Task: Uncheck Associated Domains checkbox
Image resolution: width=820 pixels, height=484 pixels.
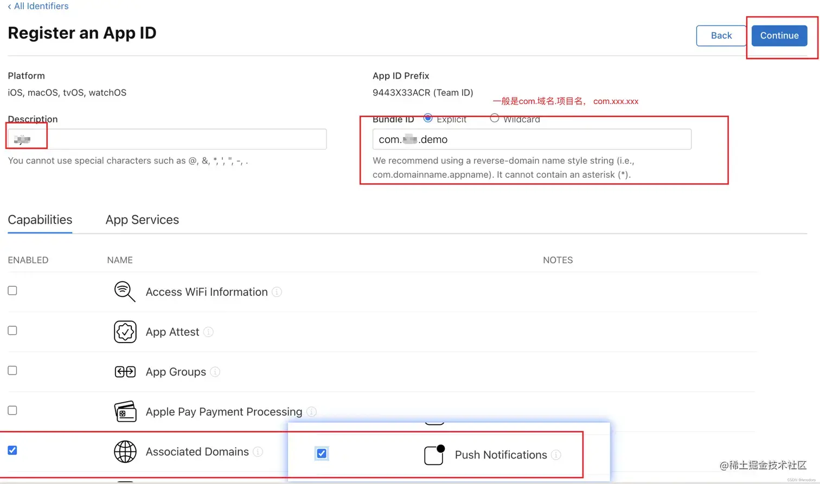Action: (x=12, y=450)
